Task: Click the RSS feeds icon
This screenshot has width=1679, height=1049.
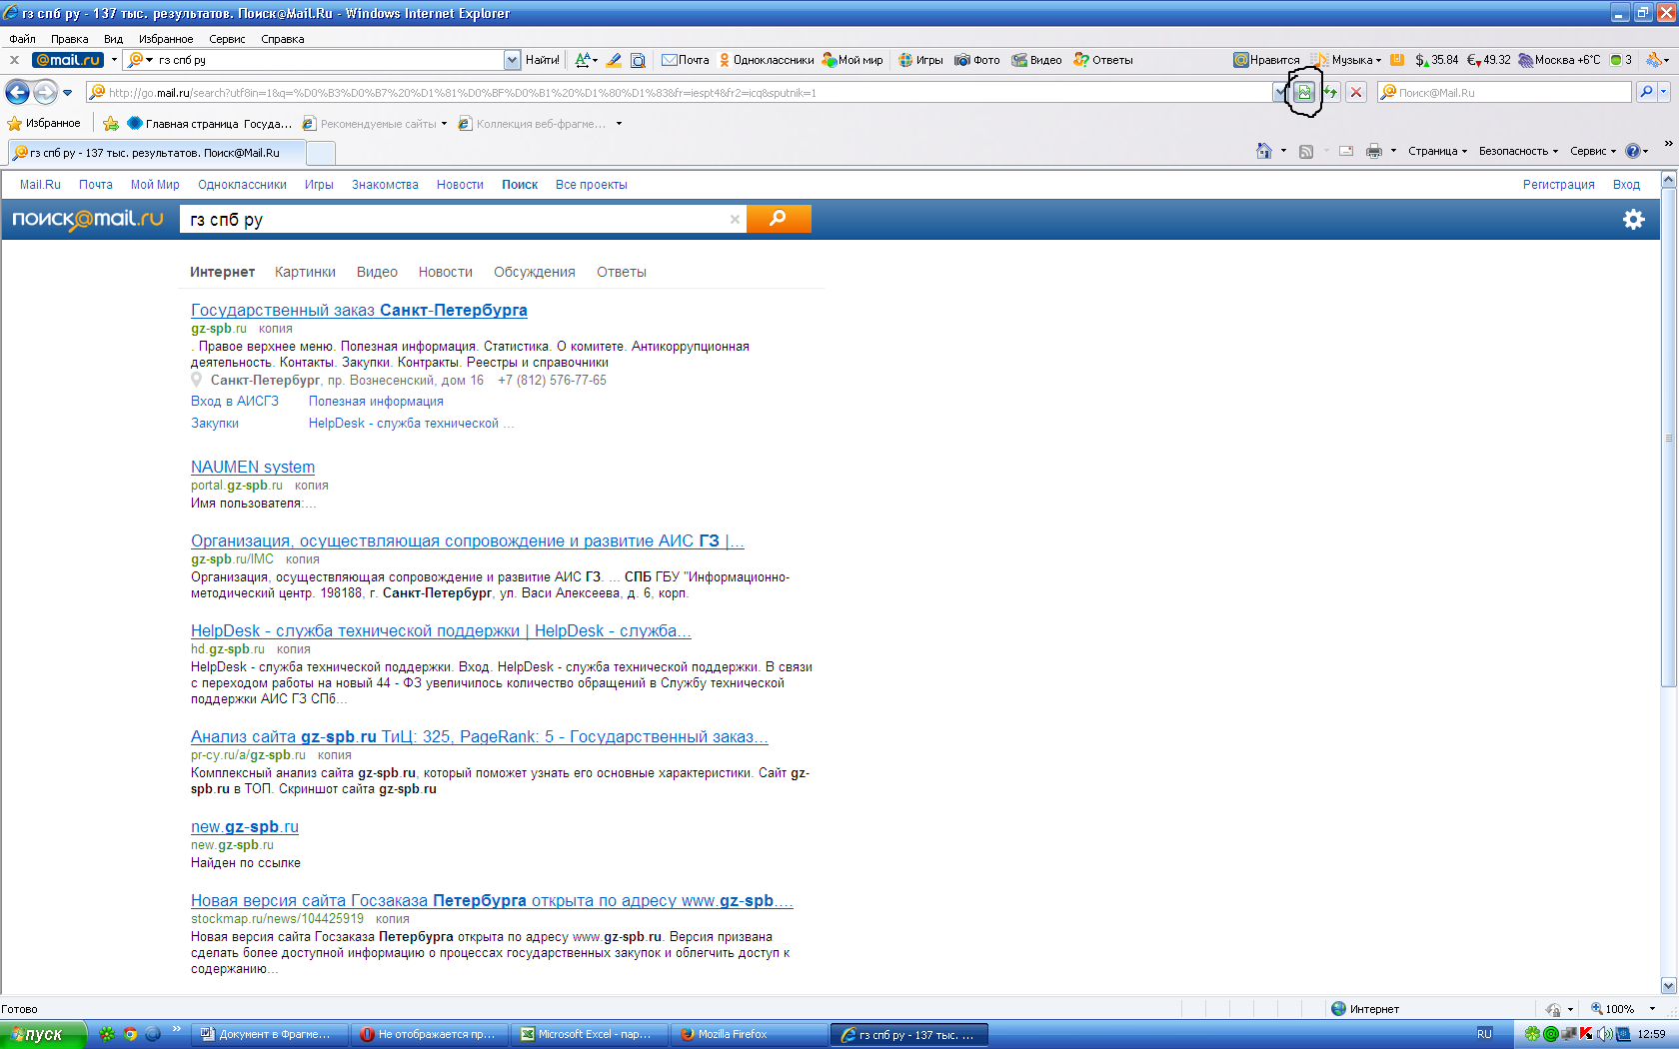Action: pos(1306,151)
